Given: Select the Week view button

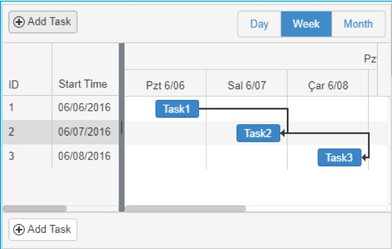Looking at the screenshot, I should [x=306, y=24].
